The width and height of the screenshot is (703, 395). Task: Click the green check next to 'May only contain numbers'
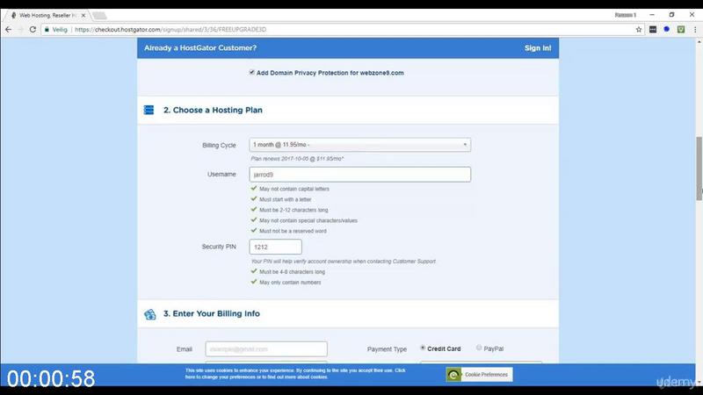click(254, 282)
